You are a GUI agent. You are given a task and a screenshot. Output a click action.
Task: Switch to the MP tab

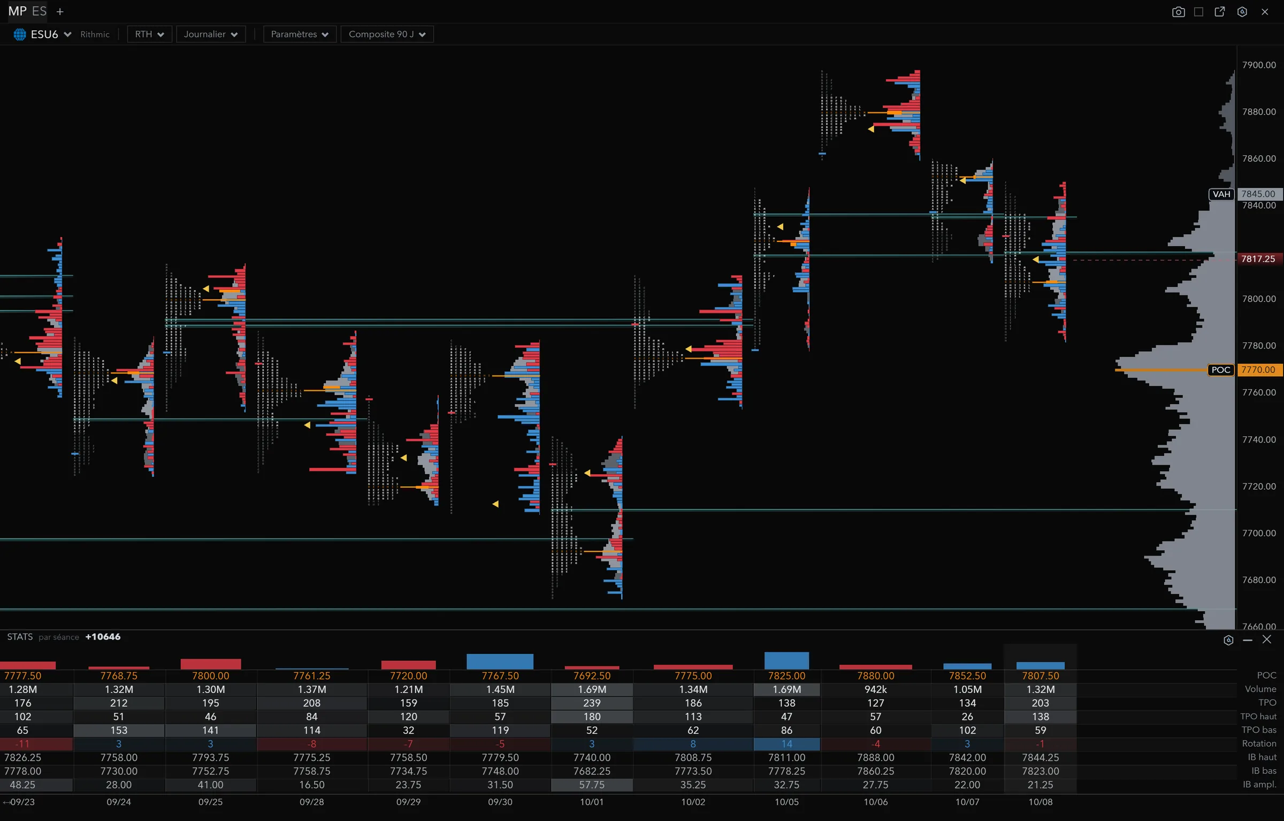pos(17,11)
